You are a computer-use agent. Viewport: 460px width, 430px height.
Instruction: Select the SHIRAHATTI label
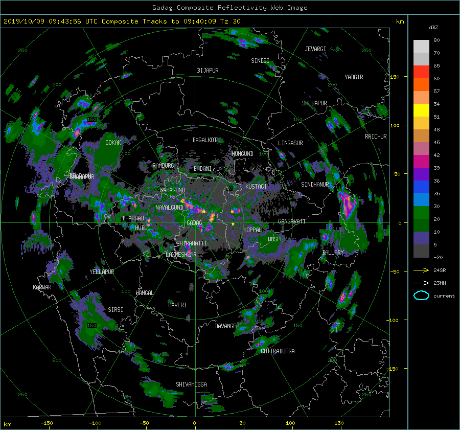pos(192,243)
